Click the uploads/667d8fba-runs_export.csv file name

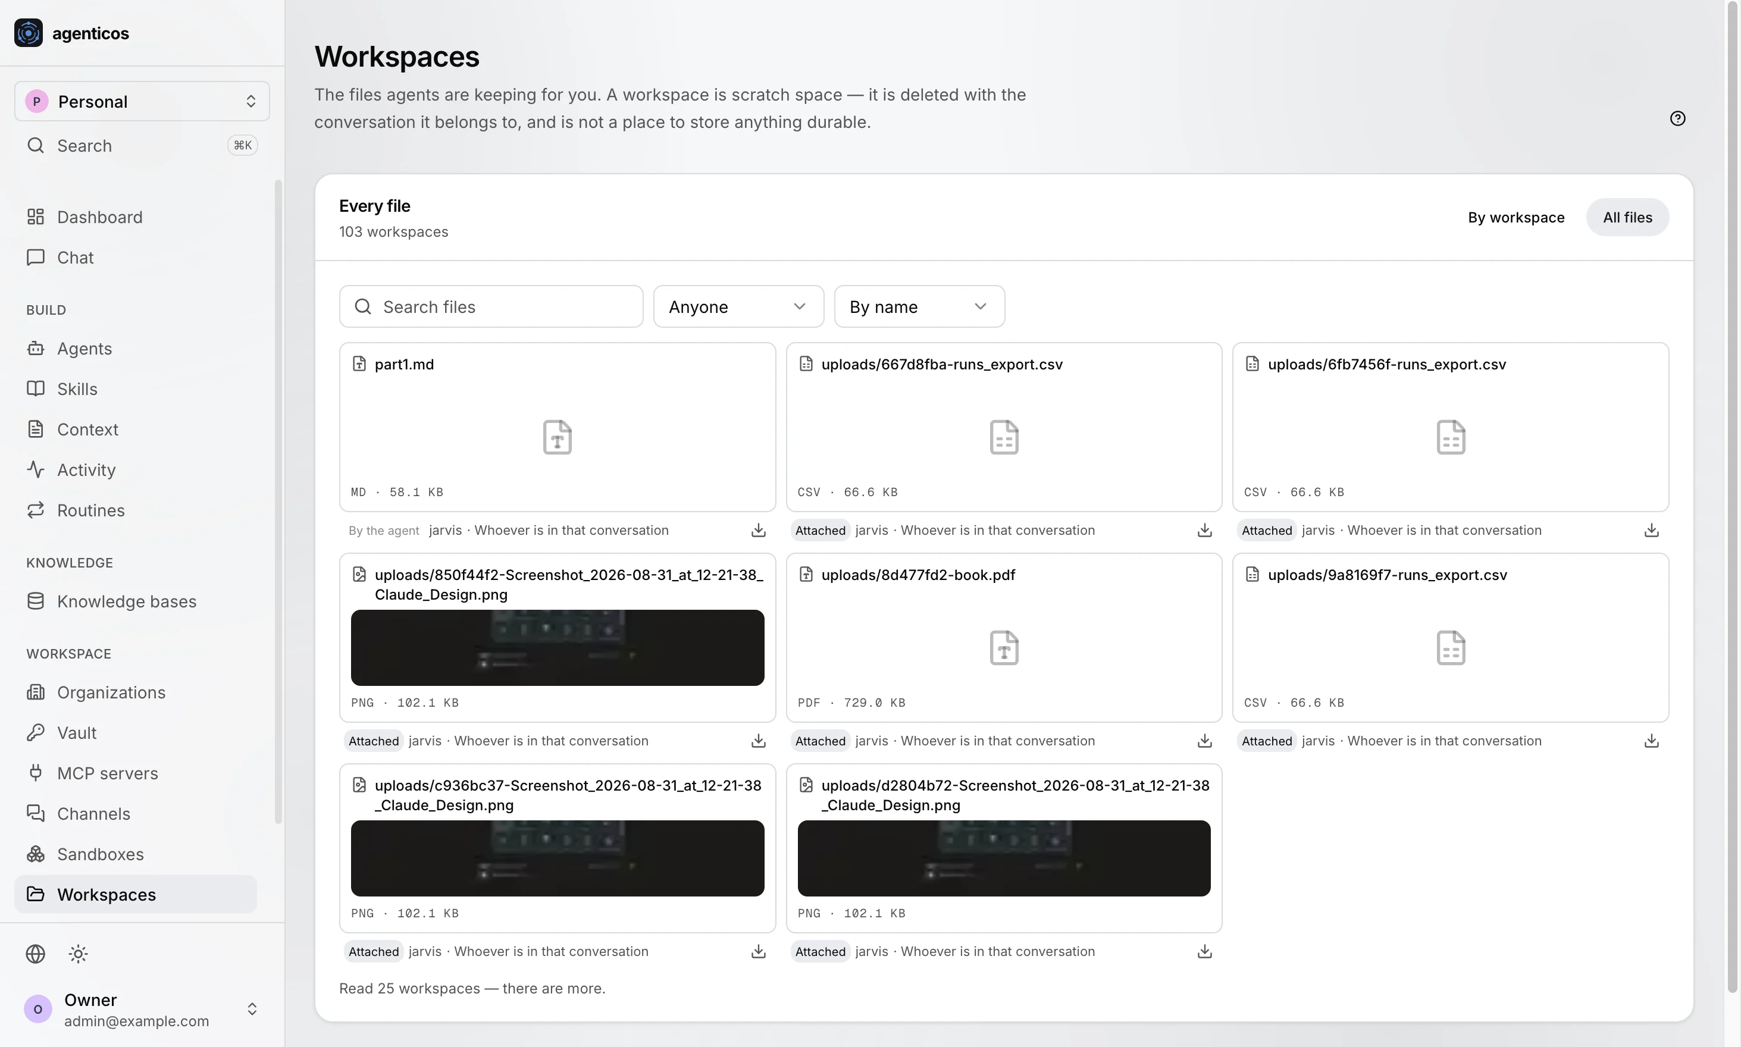click(x=941, y=364)
